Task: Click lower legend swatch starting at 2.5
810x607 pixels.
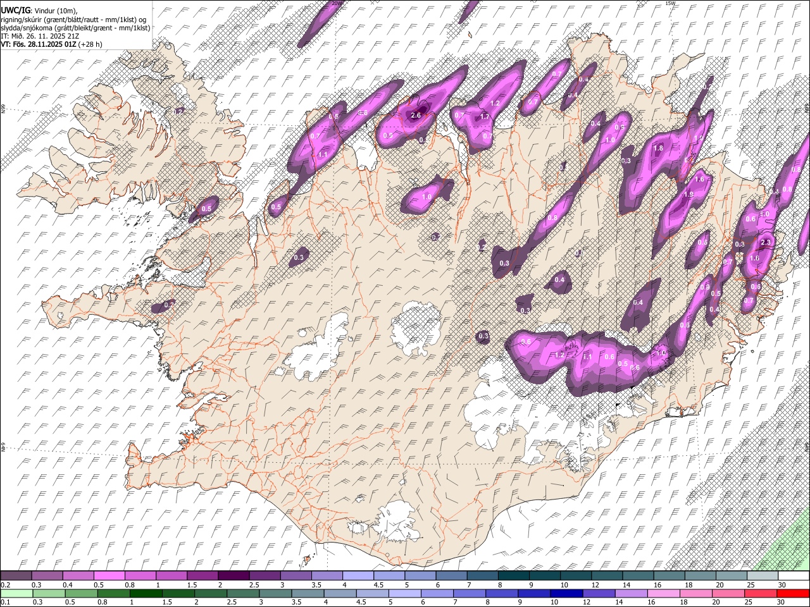Action: [243, 594]
